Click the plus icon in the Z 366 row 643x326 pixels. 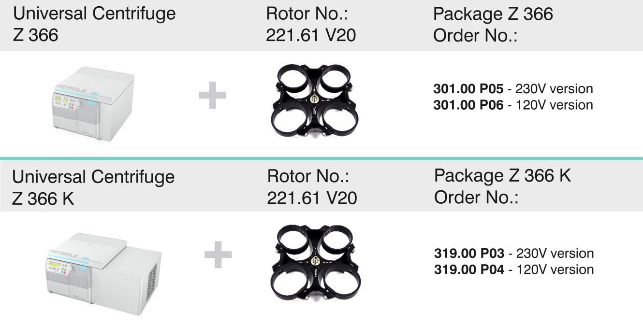coord(212,95)
